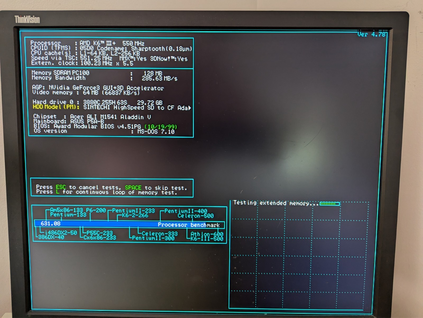Click the 'Cx6x86-233' benchmark marker
The height and width of the screenshot is (318, 423).
100,237
